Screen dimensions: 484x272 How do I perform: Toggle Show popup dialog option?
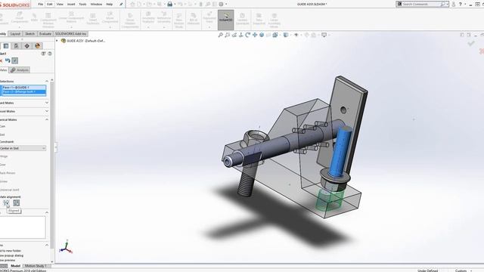[11, 255]
